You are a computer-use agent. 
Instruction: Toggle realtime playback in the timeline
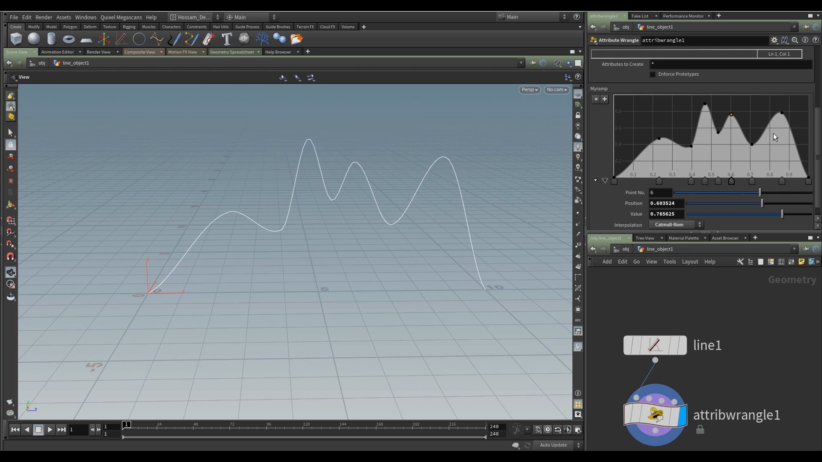pos(548,430)
